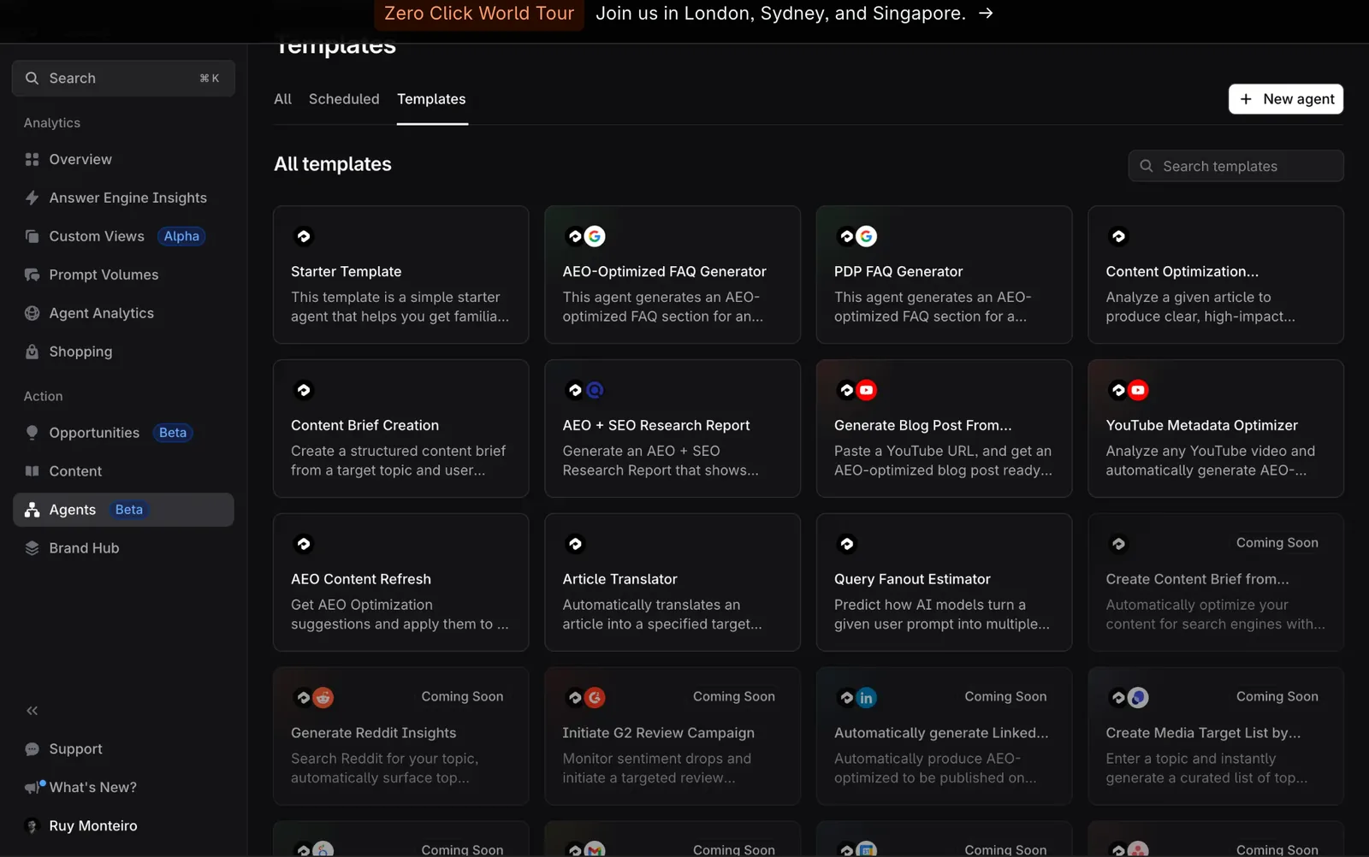Click the magnifier icon in sidebar Search
This screenshot has height=857, width=1369.
(32, 78)
